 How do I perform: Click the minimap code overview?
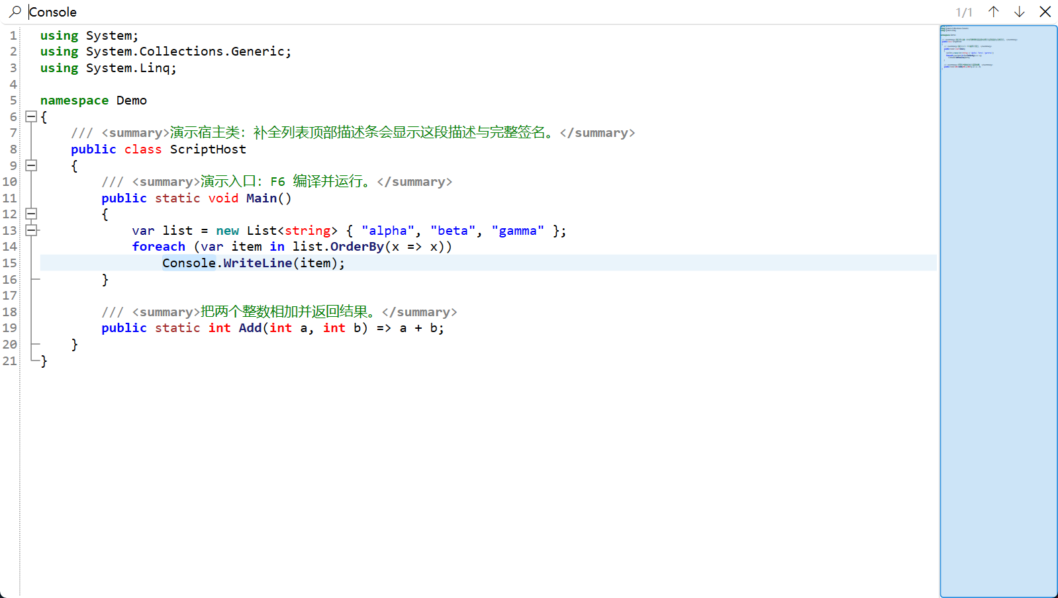click(x=998, y=311)
